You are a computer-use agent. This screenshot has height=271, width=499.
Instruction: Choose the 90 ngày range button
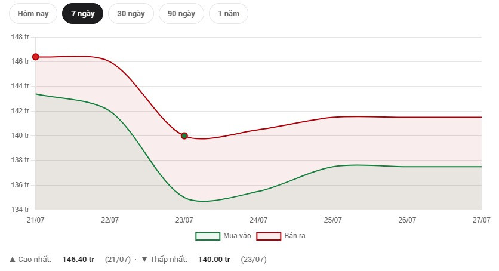(181, 14)
